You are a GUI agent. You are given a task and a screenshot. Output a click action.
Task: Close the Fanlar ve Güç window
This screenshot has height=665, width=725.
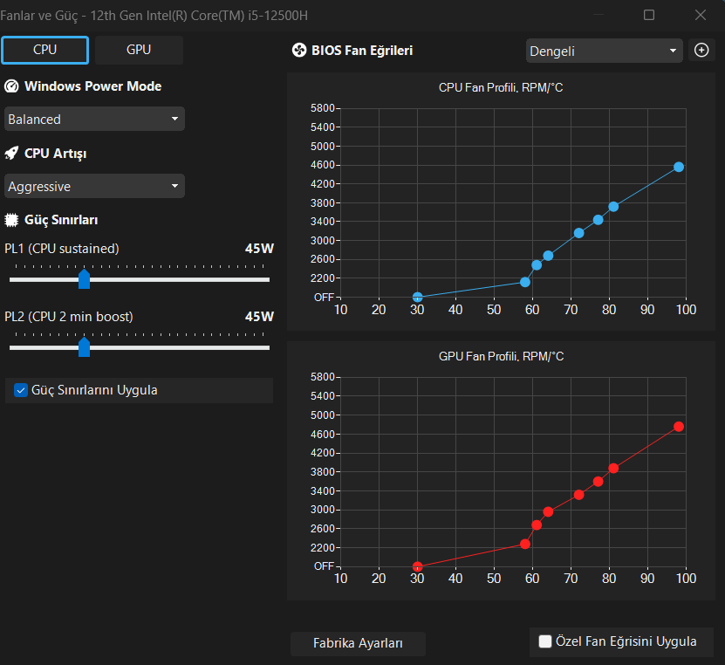click(x=701, y=15)
